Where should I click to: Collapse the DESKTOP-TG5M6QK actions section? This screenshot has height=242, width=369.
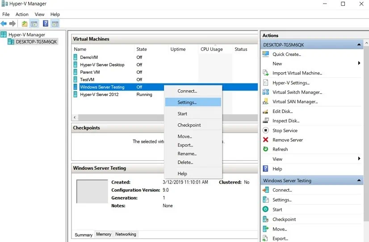pyautogui.click(x=359, y=45)
